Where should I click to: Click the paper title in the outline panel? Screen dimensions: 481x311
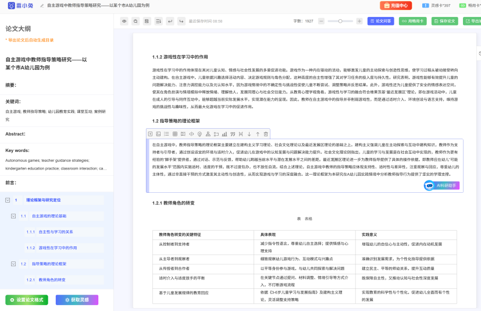coord(46,63)
